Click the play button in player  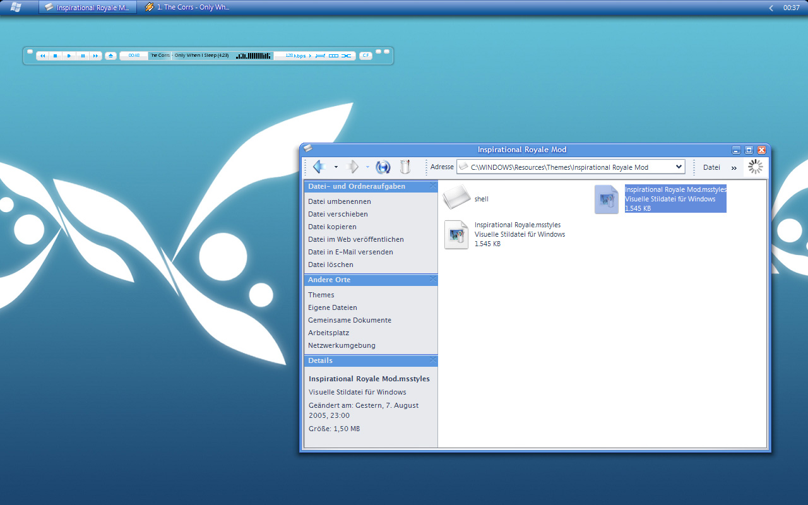click(69, 56)
